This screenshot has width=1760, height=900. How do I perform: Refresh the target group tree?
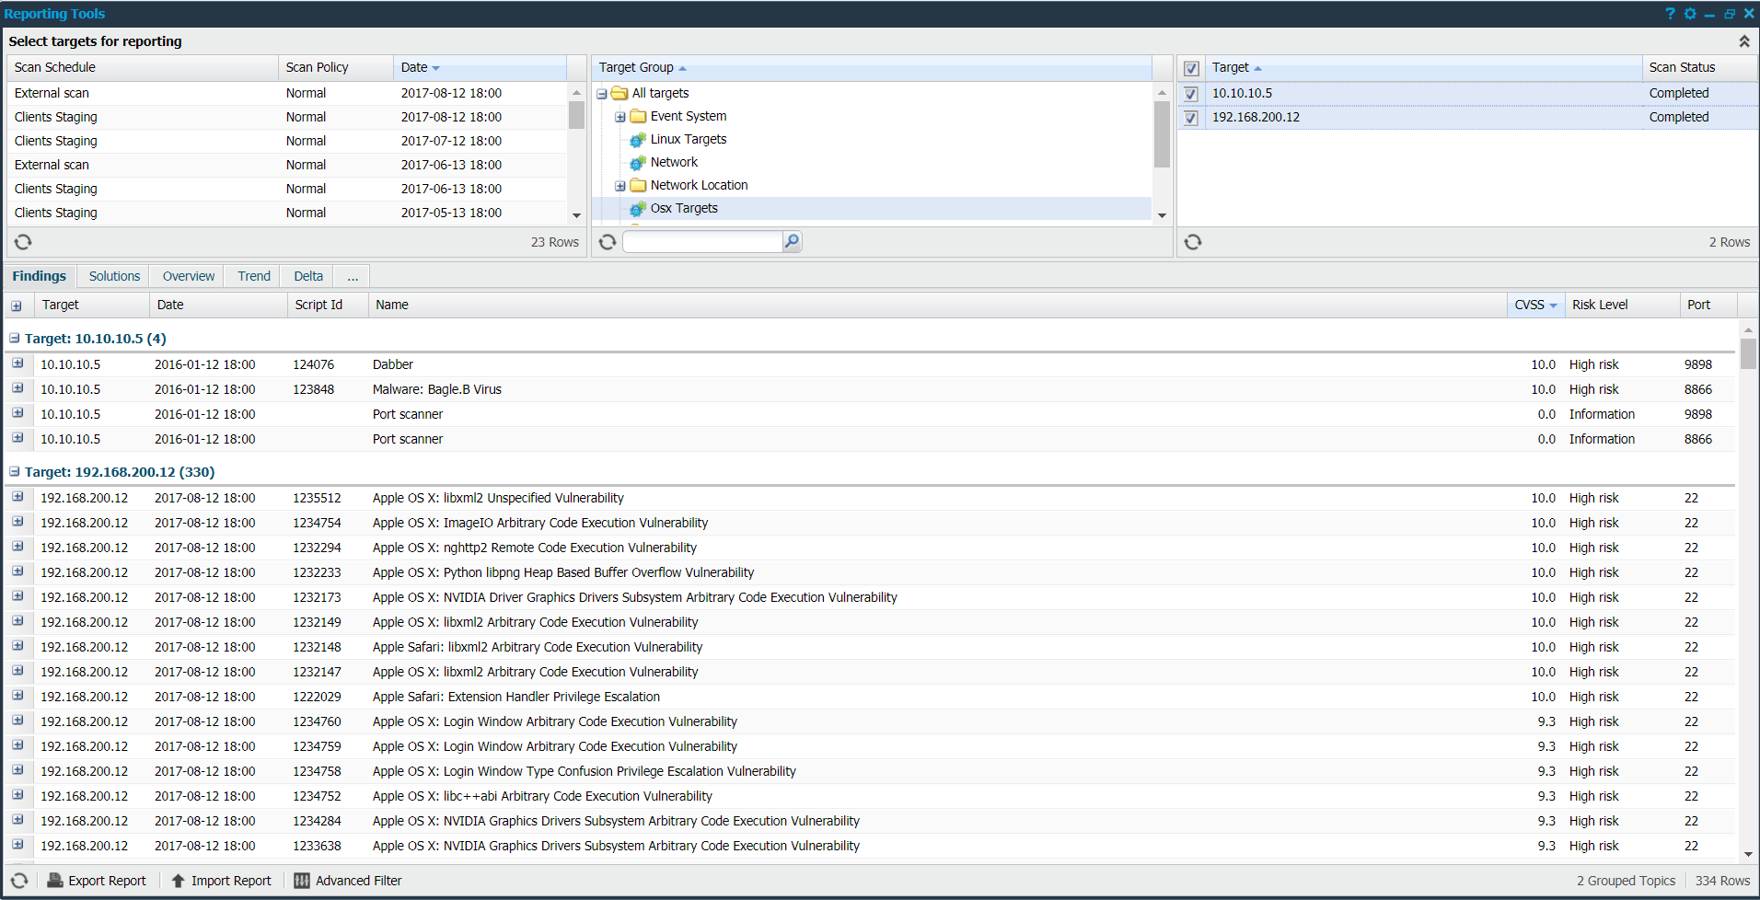607,241
